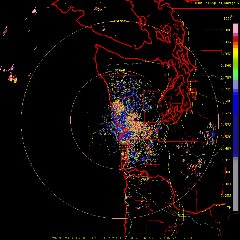Click the 0.573 value on the scale
This screenshot has height=240, width=240.
coord(226,125)
